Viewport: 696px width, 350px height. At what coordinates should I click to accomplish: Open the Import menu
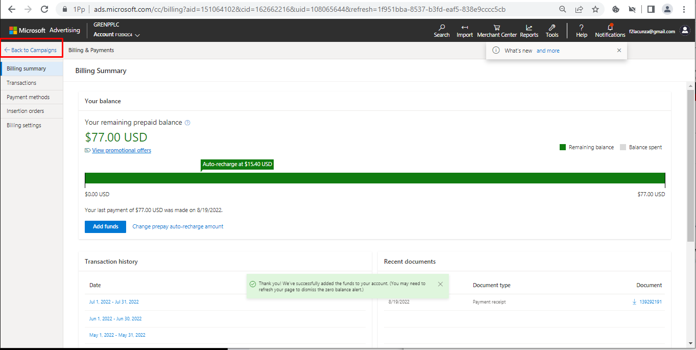click(465, 31)
